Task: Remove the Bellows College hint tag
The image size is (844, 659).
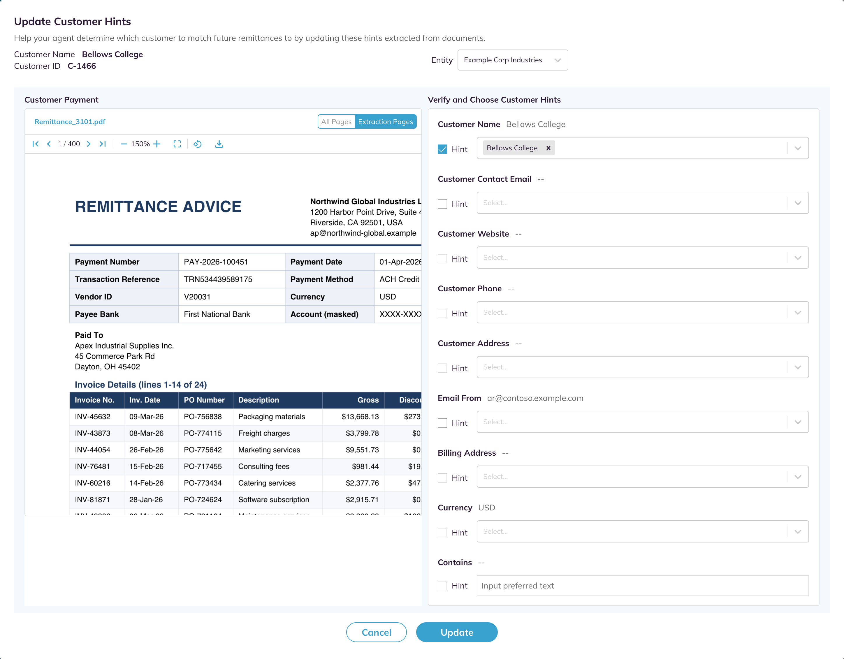Action: 548,148
